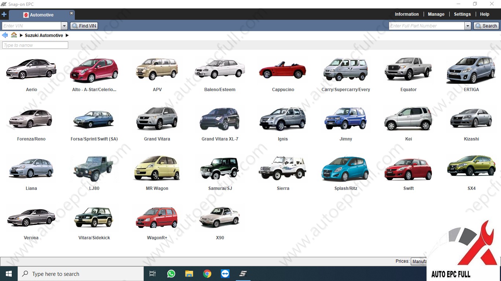The height and width of the screenshot is (281, 501).
Task: Open the Settings menu
Action: pos(462,14)
